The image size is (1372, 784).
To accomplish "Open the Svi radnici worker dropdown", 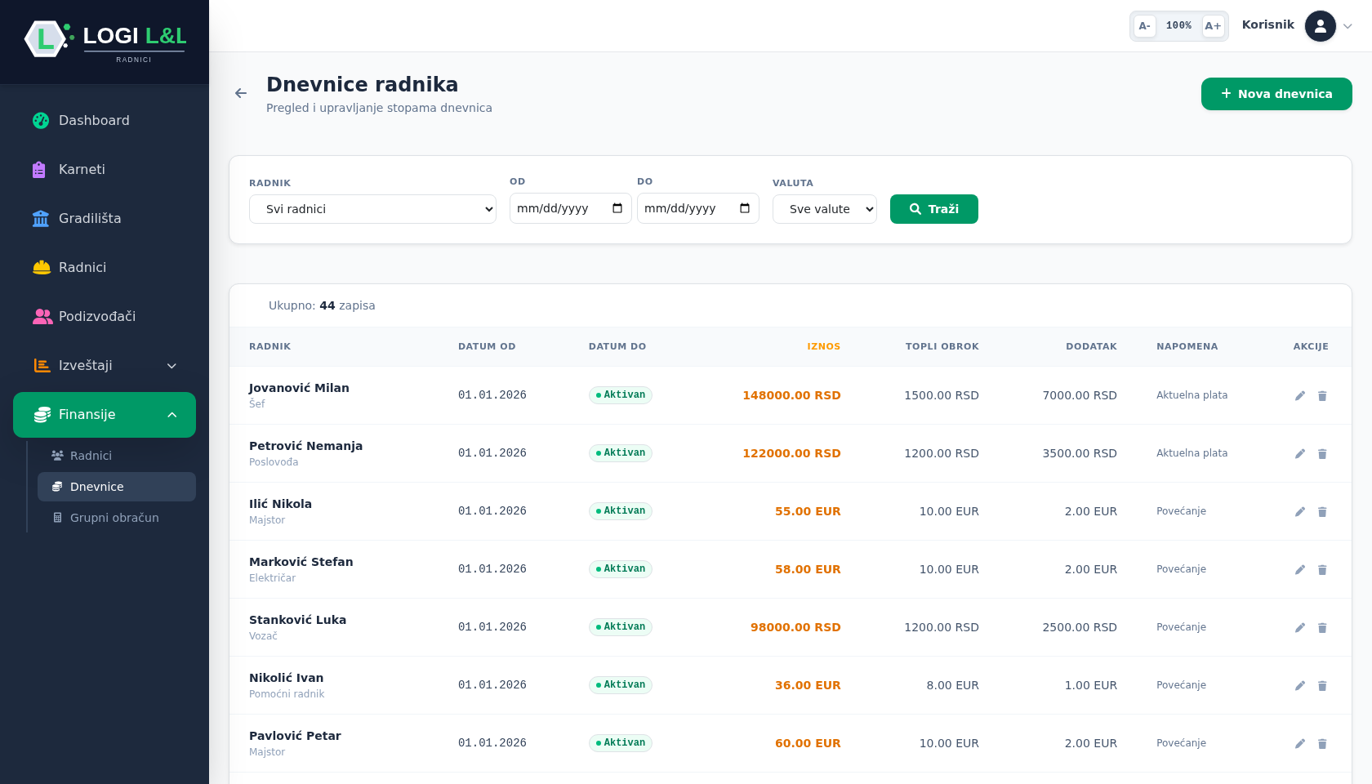I will tap(372, 209).
